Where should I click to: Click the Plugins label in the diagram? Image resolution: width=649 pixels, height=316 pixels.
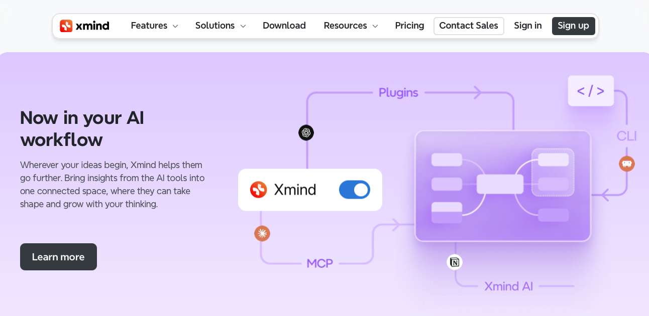398,93
